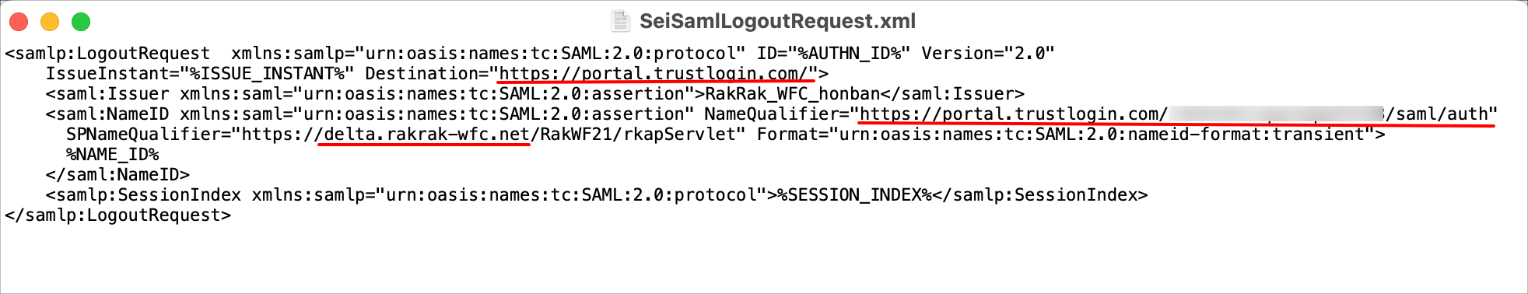Click the nameid-format:transient Format value

pyautogui.click(x=1246, y=134)
